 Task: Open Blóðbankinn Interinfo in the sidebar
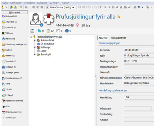tap(13, 101)
